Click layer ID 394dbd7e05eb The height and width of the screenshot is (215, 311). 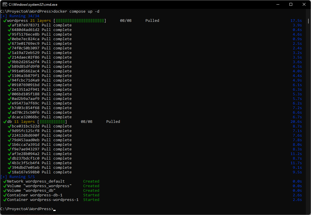26,168
